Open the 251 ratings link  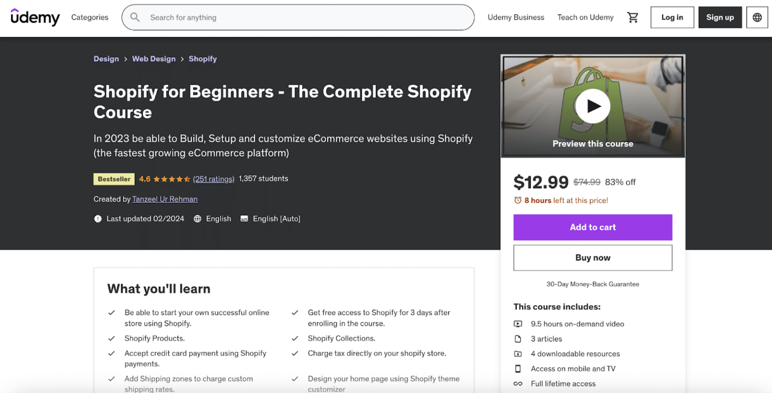point(214,179)
